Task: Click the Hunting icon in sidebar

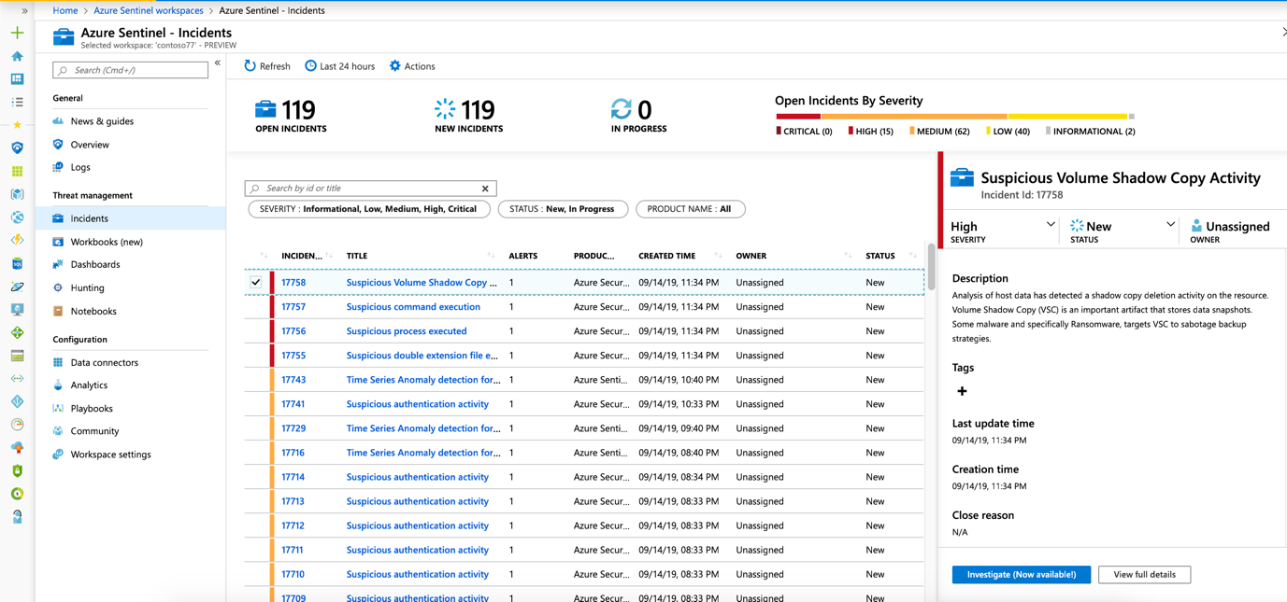Action: (x=58, y=287)
